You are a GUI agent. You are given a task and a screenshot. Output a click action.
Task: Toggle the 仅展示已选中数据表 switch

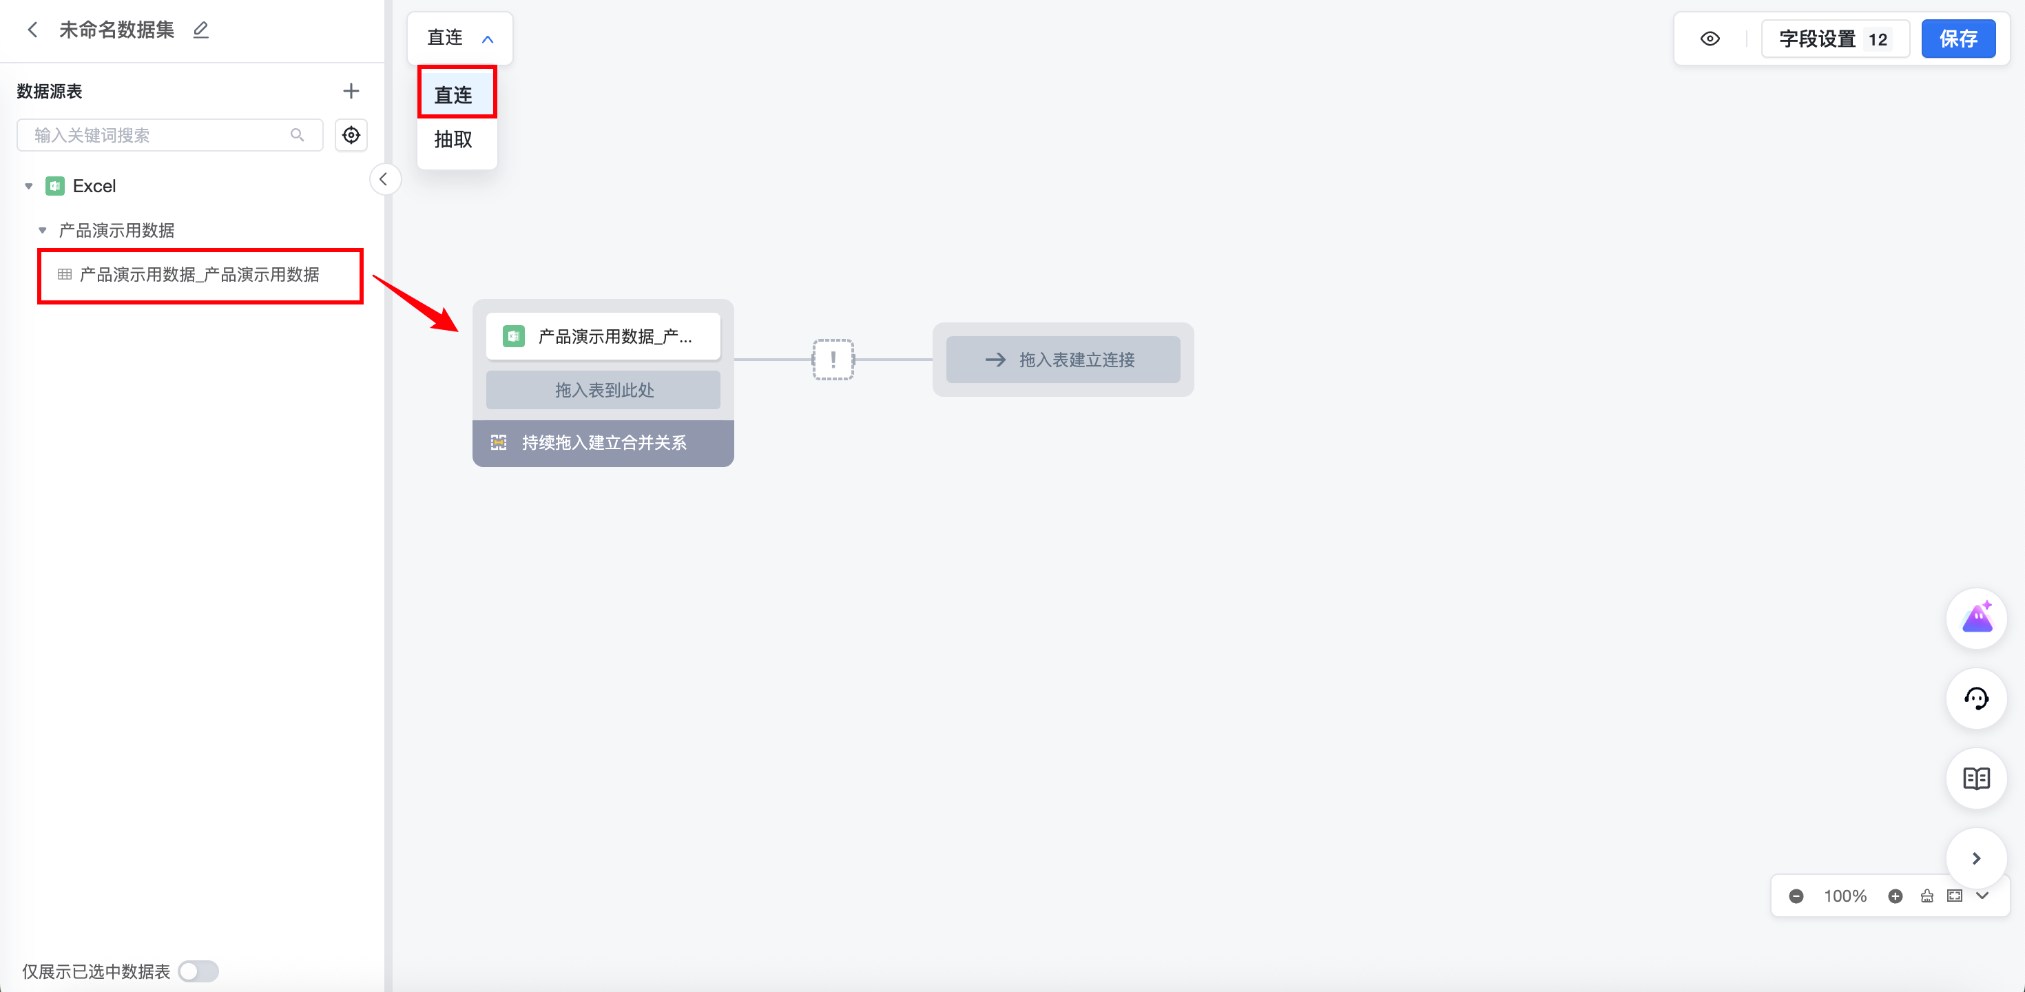(198, 971)
